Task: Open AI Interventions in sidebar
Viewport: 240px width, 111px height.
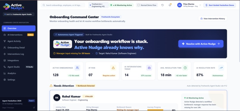Action: pos(18,35)
